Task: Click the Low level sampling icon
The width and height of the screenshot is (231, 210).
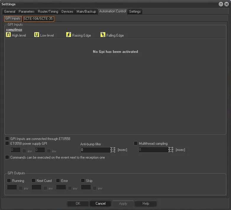Action: 37,35
